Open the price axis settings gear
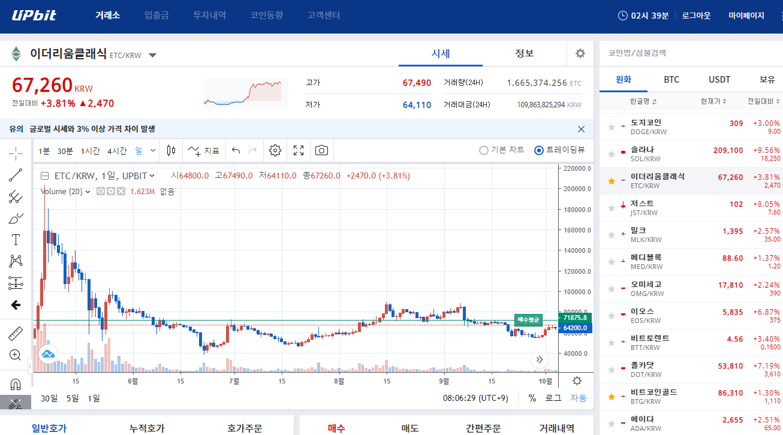Image resolution: width=783 pixels, height=435 pixels. click(577, 380)
